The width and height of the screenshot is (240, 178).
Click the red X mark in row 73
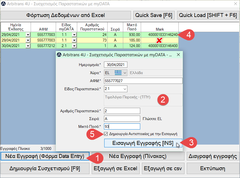(159, 40)
